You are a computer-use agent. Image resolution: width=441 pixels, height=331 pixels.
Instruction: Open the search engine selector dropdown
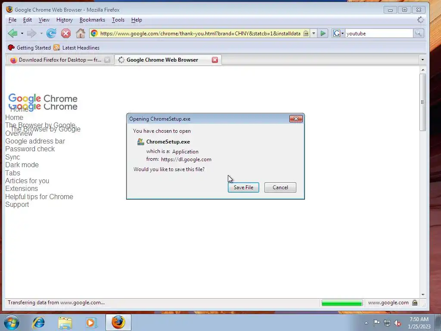click(x=339, y=34)
